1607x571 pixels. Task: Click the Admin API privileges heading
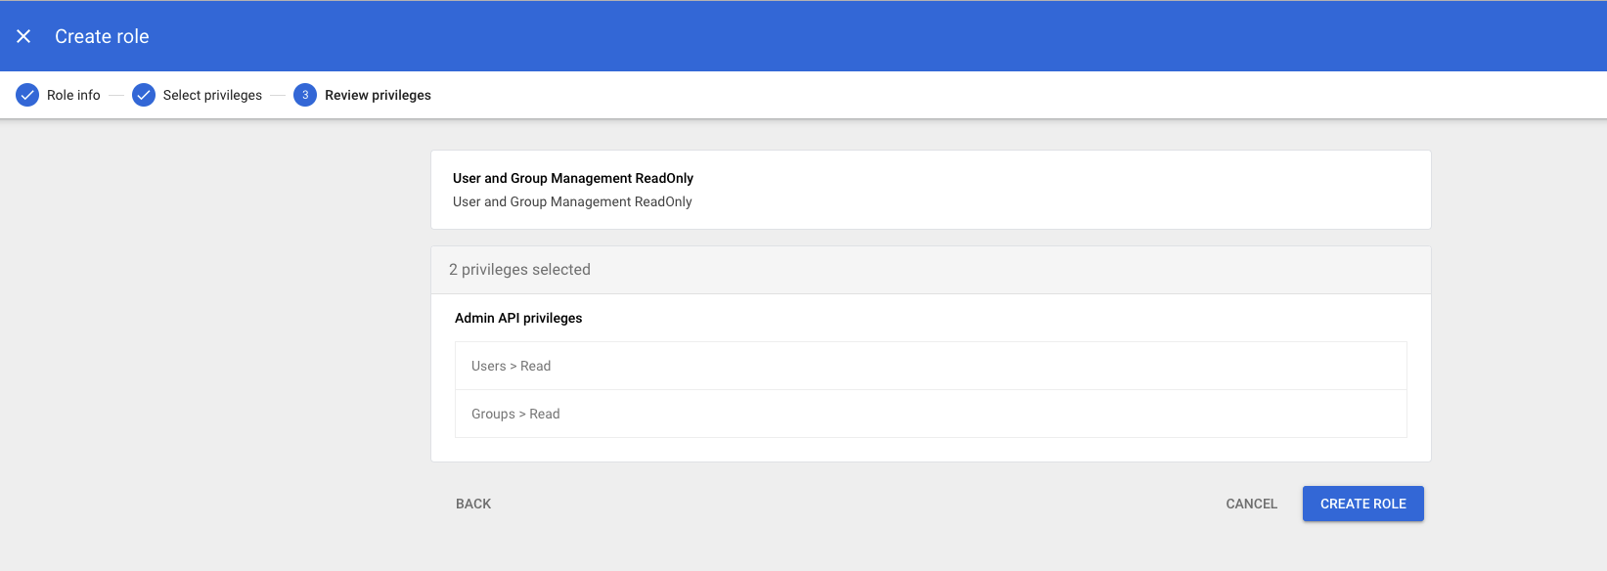coord(518,318)
